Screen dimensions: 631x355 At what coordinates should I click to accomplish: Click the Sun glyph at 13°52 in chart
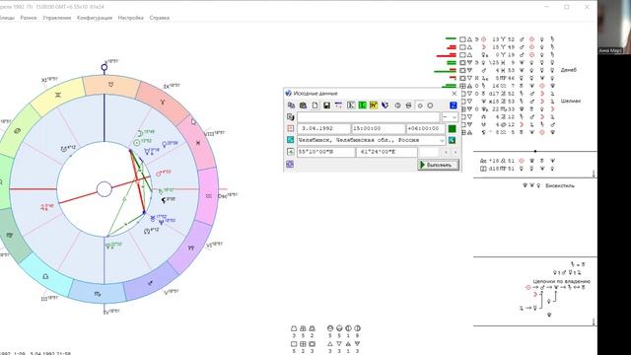[x=137, y=142]
